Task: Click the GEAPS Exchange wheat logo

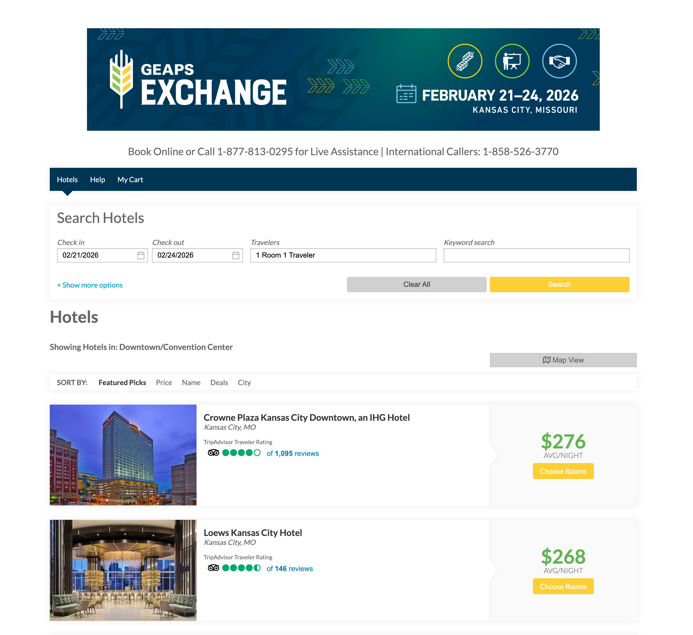Action: pos(121,79)
